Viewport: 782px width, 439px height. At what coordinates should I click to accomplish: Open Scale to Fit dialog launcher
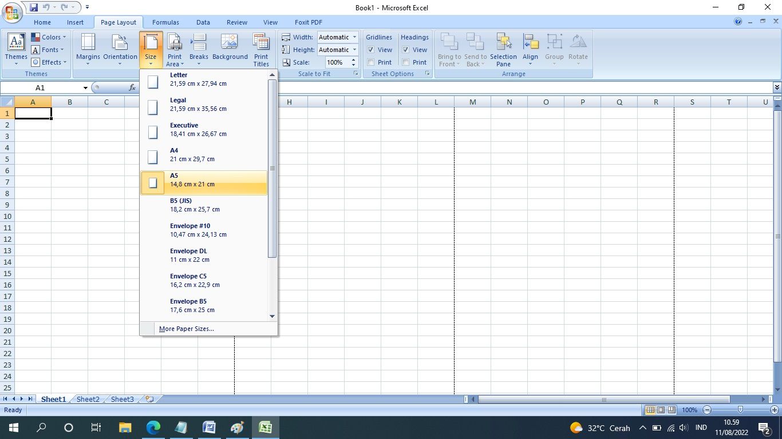[x=356, y=74]
